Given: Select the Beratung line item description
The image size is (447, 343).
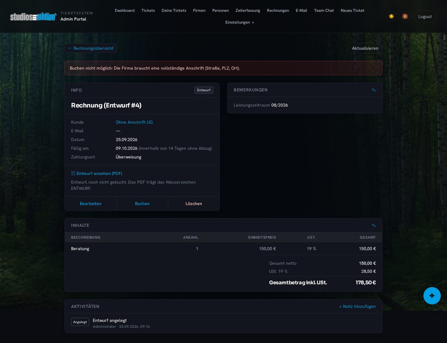Looking at the screenshot, I should click(80, 249).
